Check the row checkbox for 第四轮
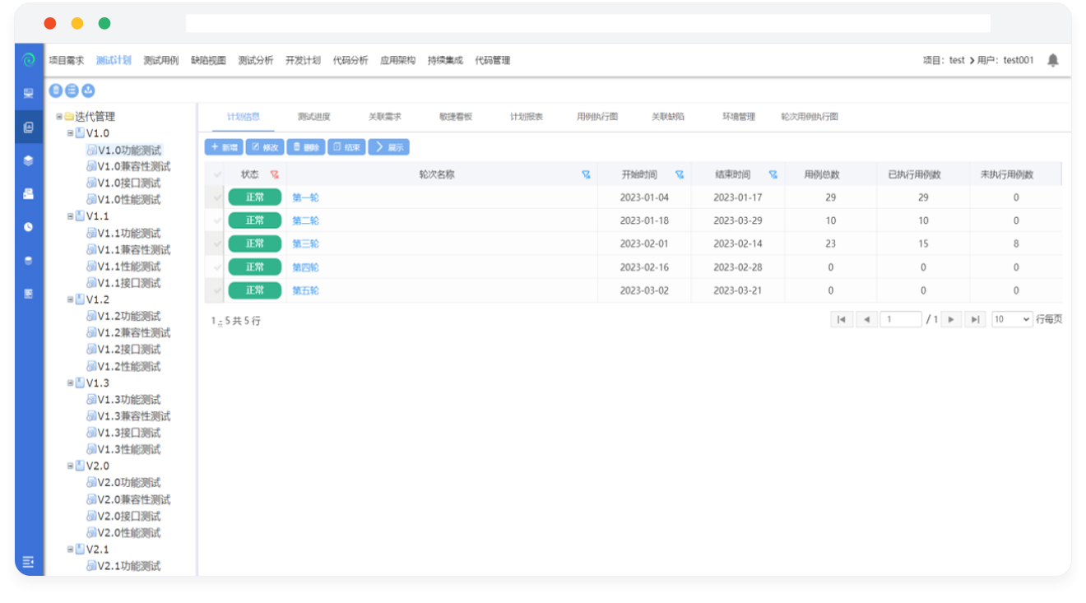 click(x=217, y=267)
